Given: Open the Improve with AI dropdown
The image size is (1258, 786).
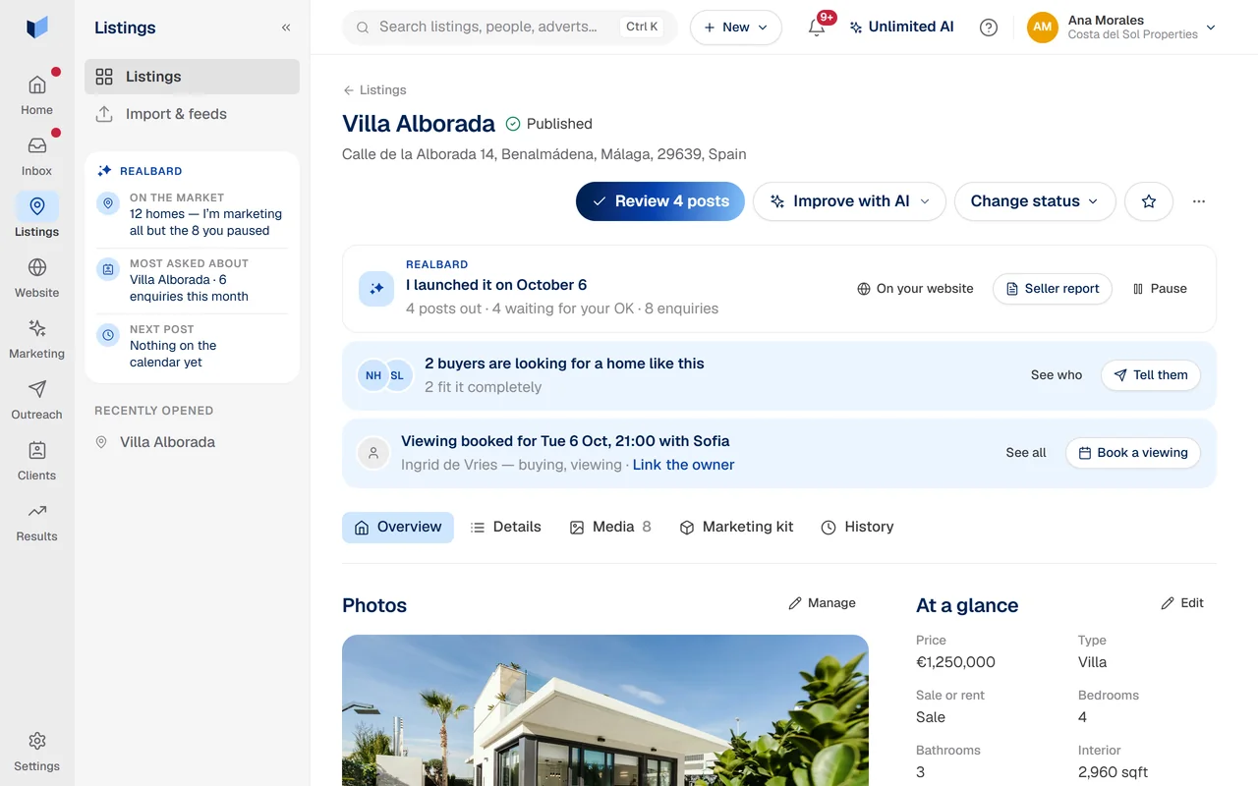Looking at the screenshot, I should click(x=849, y=201).
